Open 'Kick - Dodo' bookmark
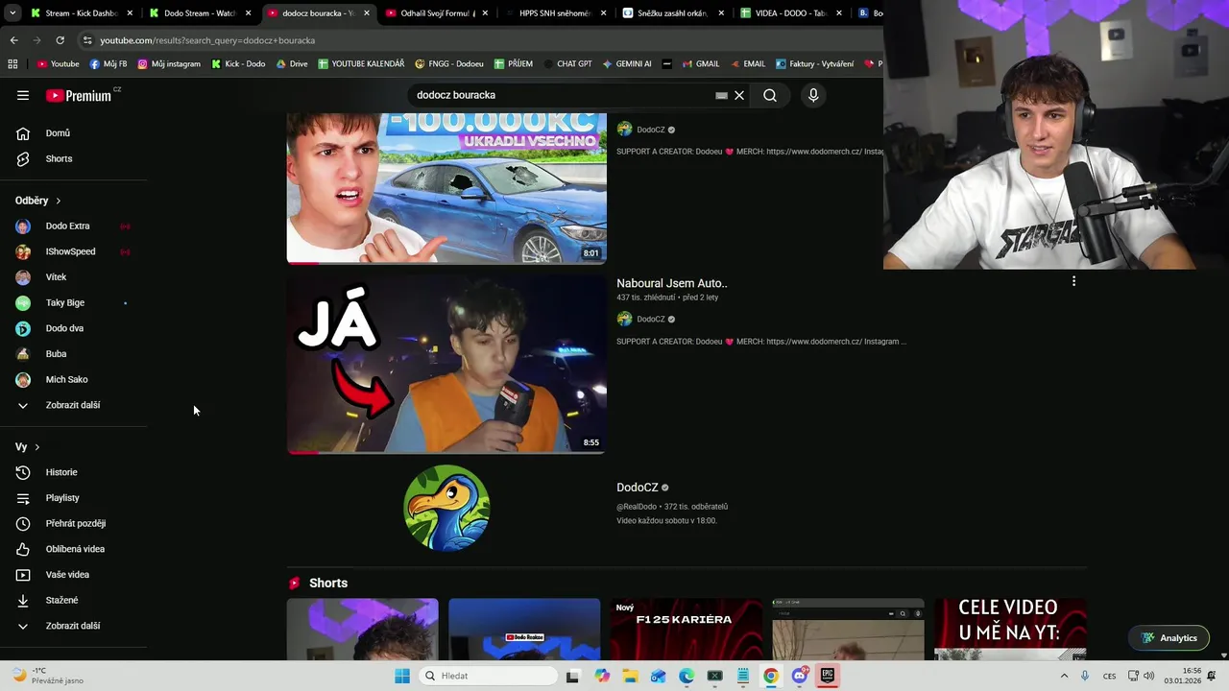Screen dimensions: 1229x691 coord(238,64)
